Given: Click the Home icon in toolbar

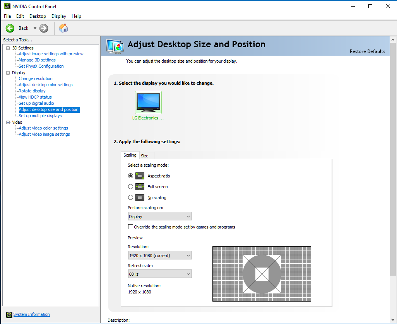Looking at the screenshot, I should point(63,28).
